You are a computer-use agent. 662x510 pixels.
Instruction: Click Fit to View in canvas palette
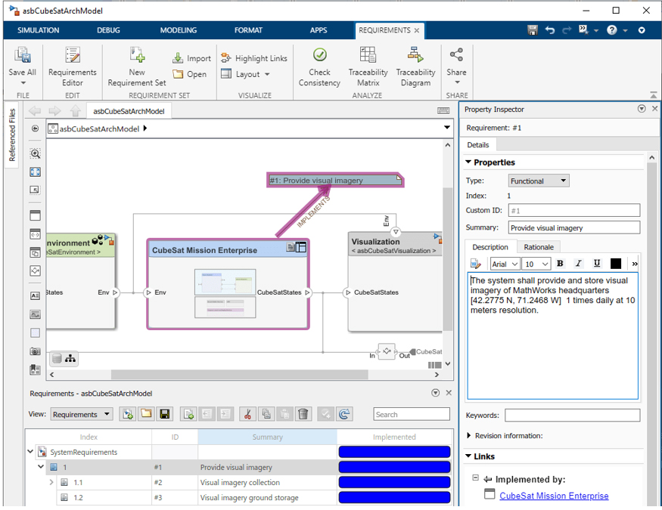[36, 172]
